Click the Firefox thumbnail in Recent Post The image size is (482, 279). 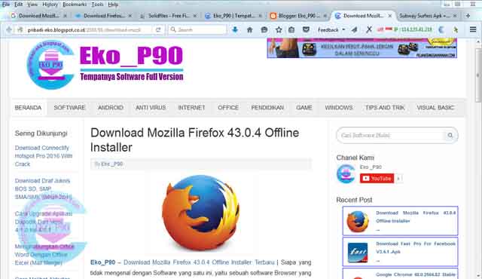coord(358,222)
